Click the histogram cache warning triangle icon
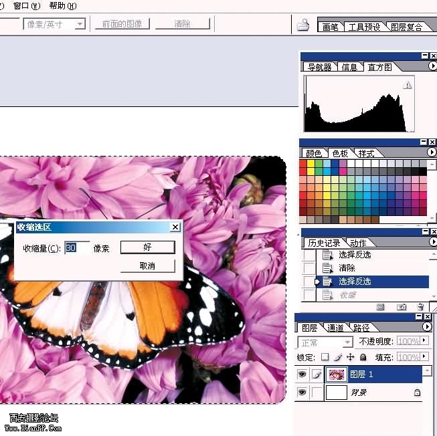437x436 pixels. (x=408, y=86)
